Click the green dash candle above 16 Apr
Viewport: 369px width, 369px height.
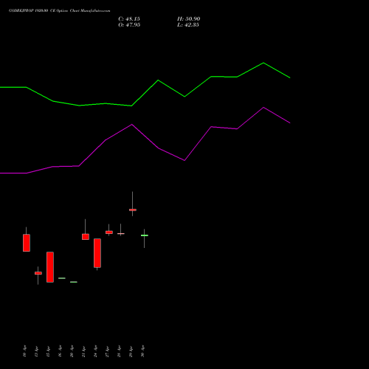click(x=62, y=278)
